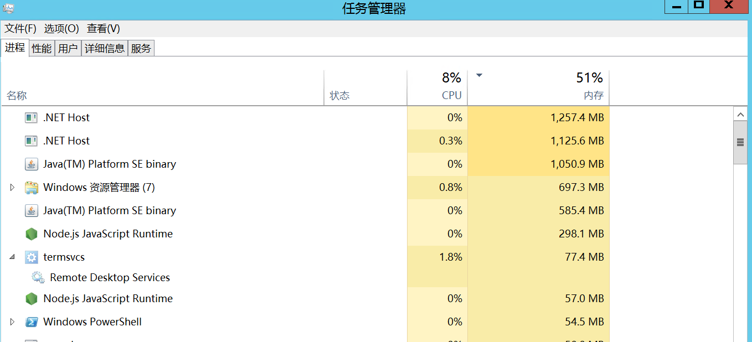Expand the Windows PowerShell process group
The height and width of the screenshot is (342, 752).
(x=12, y=322)
